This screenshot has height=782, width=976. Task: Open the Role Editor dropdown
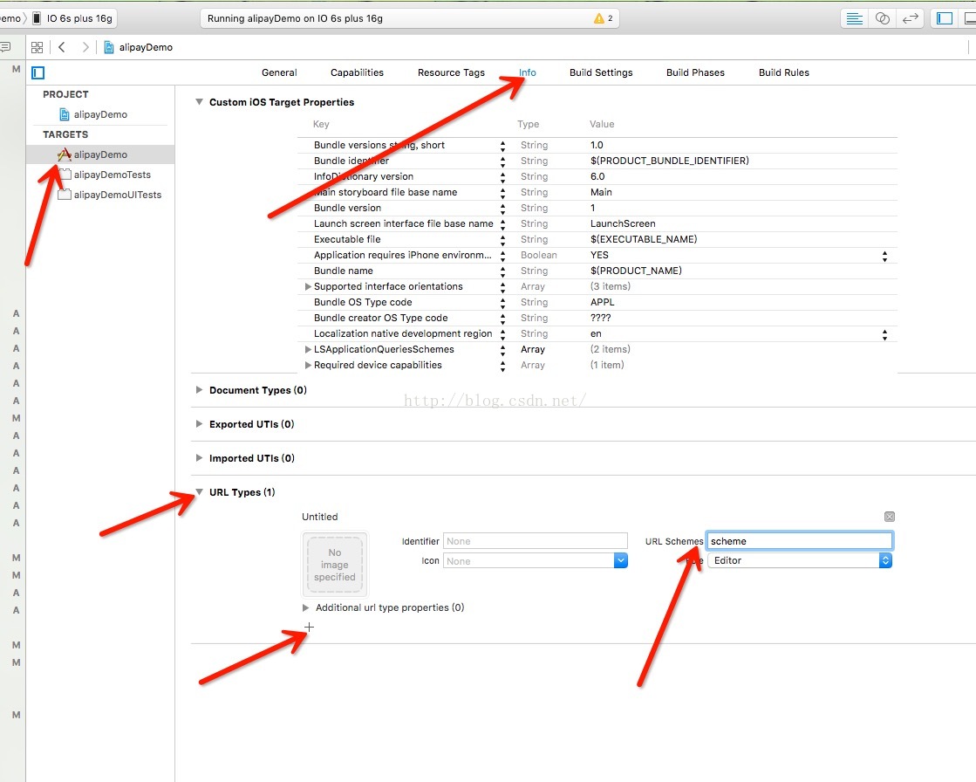(x=799, y=560)
